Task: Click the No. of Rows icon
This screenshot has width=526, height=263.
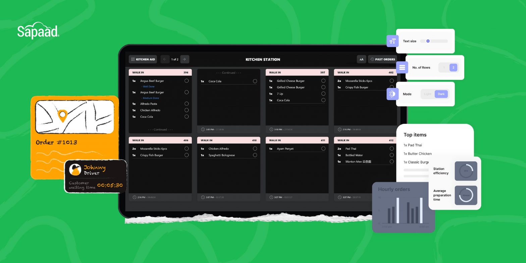Action: [x=402, y=67]
